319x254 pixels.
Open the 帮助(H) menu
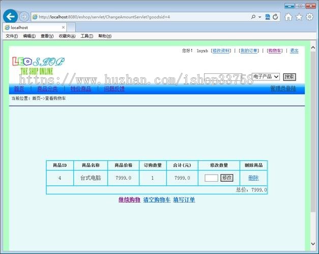click(x=105, y=36)
